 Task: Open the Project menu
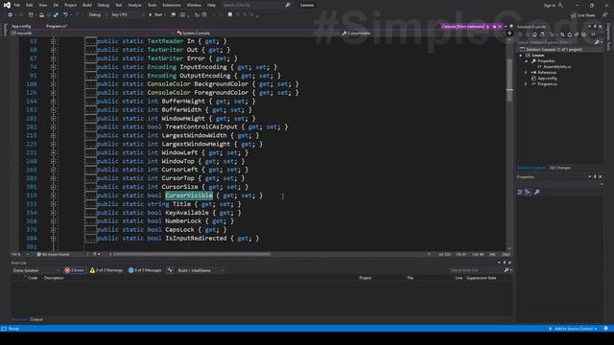click(x=70, y=5)
